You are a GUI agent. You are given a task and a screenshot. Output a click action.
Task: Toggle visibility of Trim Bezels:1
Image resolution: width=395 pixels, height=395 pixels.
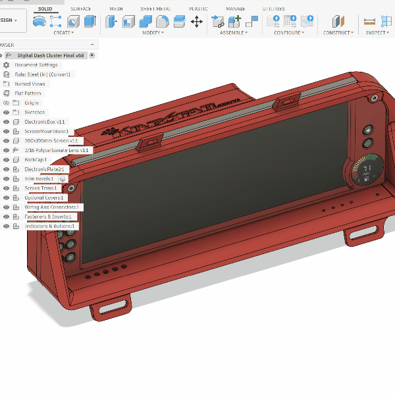(7, 179)
